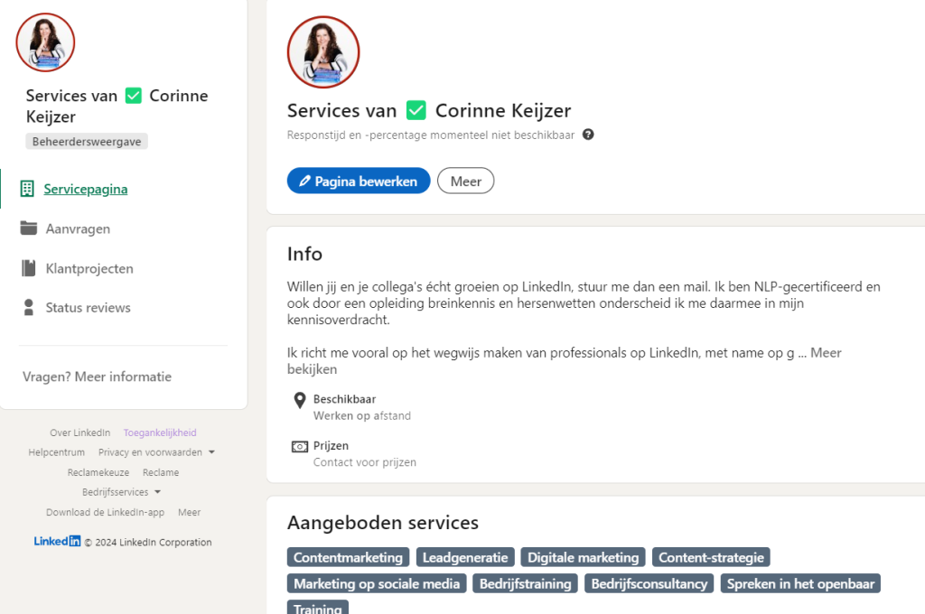
Task: Select the Spreken in het openbaar tag
Action: (800, 583)
